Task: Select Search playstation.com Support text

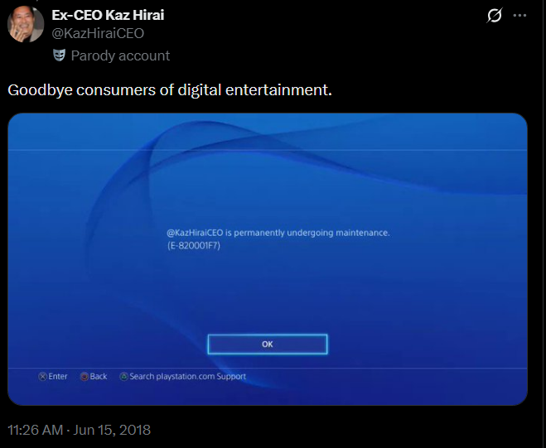Action: (188, 376)
